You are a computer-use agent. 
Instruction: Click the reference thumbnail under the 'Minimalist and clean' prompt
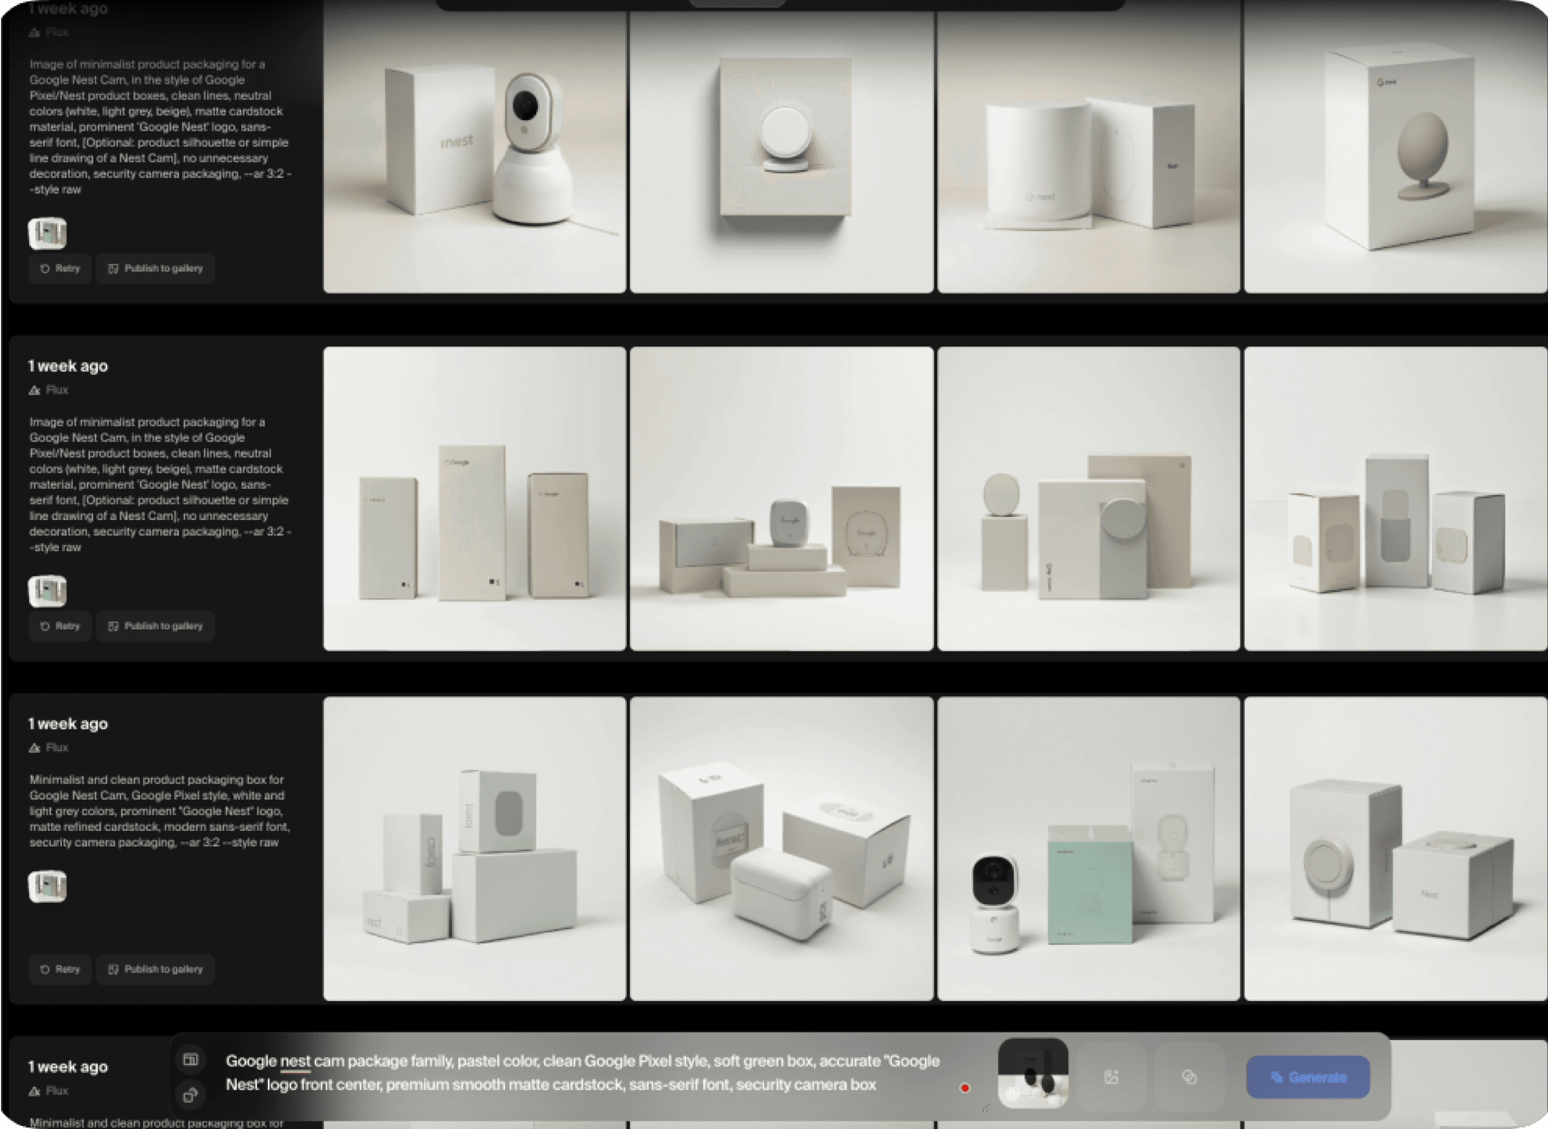coord(47,887)
